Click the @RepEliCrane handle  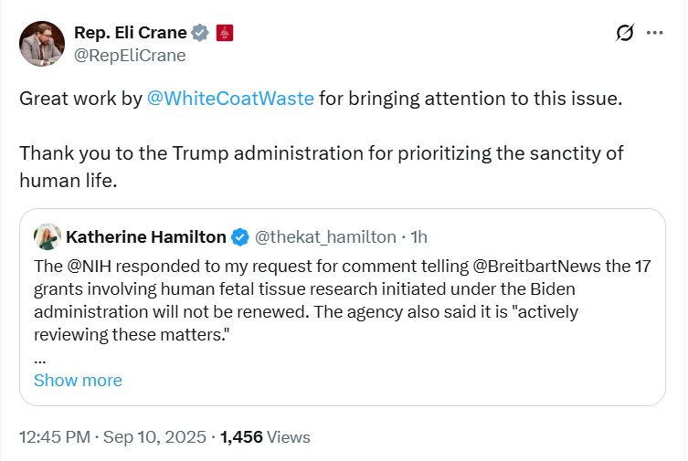coord(130,55)
